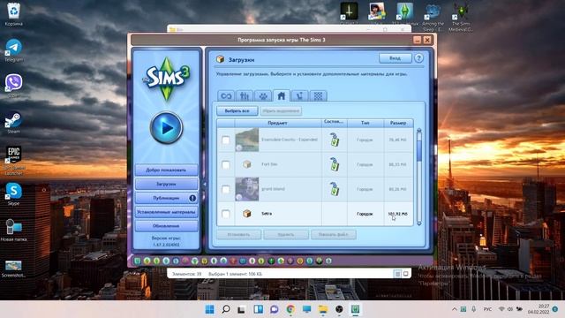565x318 pixels.
Task: Sort by the Предмет column header
Action: point(278,123)
